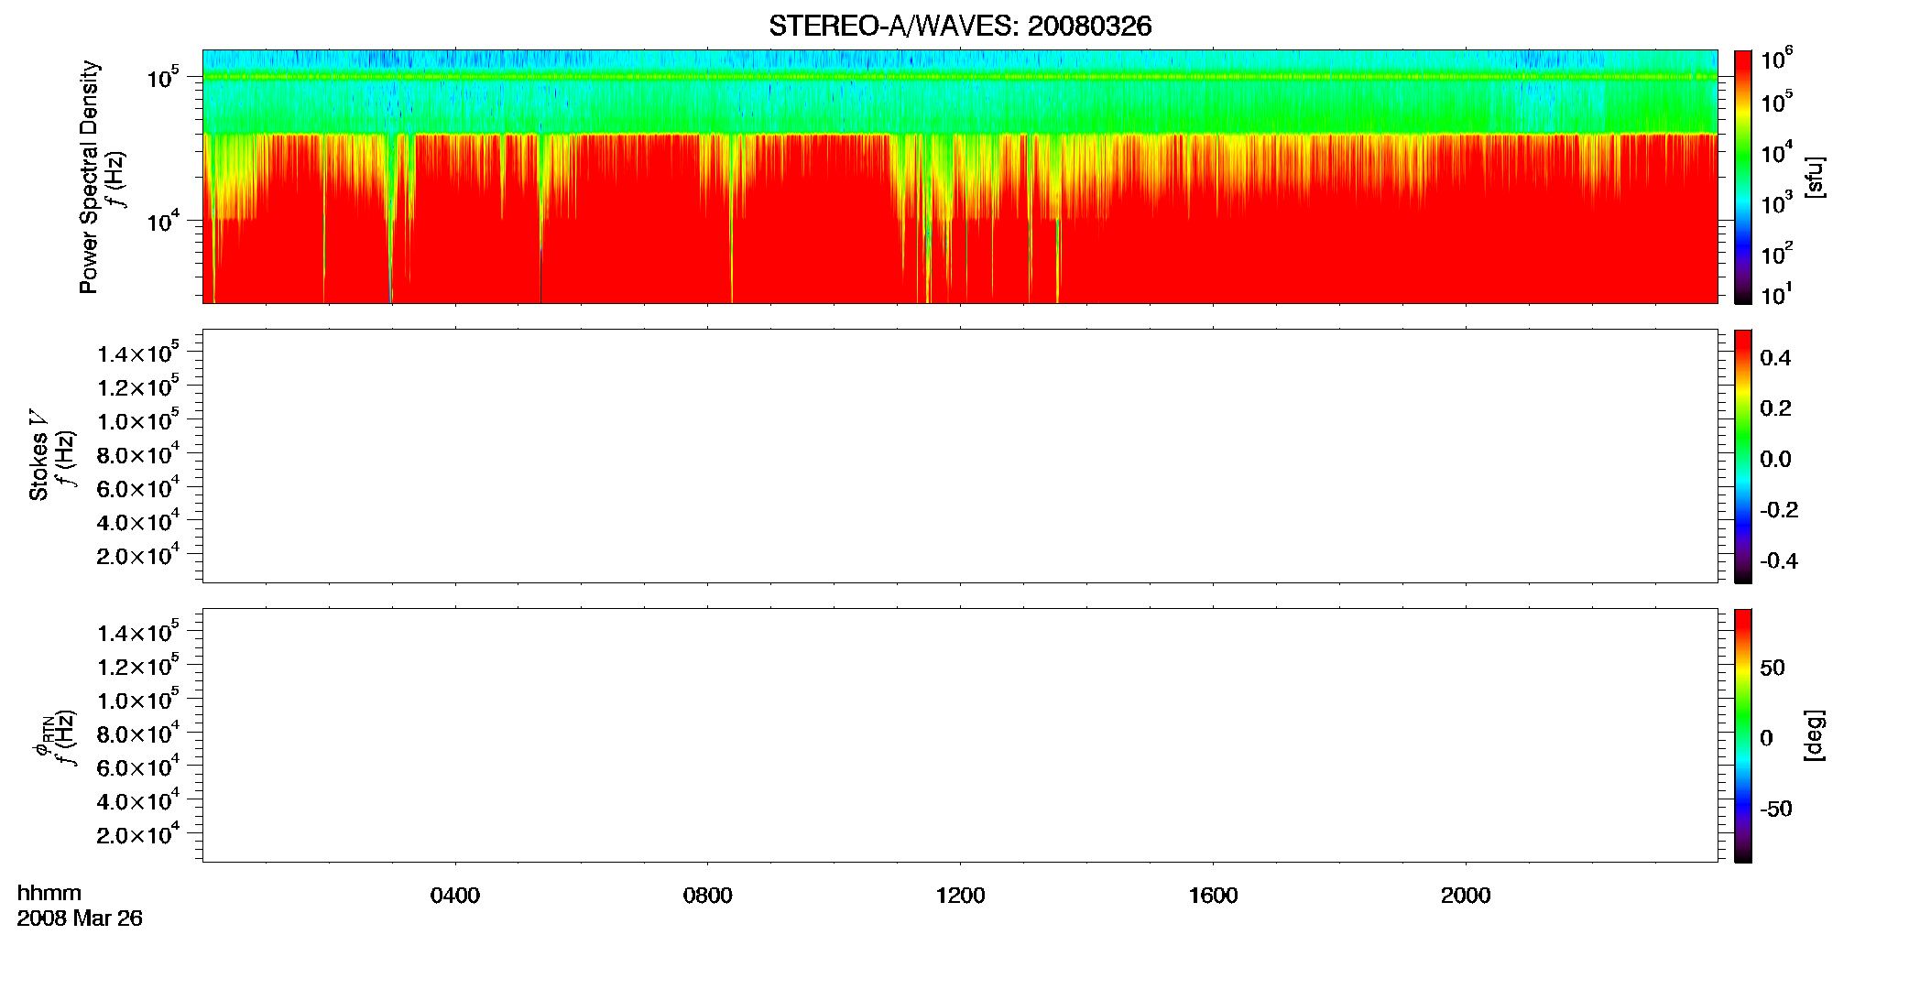Click the [sfu] colorbar unit label
Viewport: 1920px width, 989px height.
(1815, 177)
